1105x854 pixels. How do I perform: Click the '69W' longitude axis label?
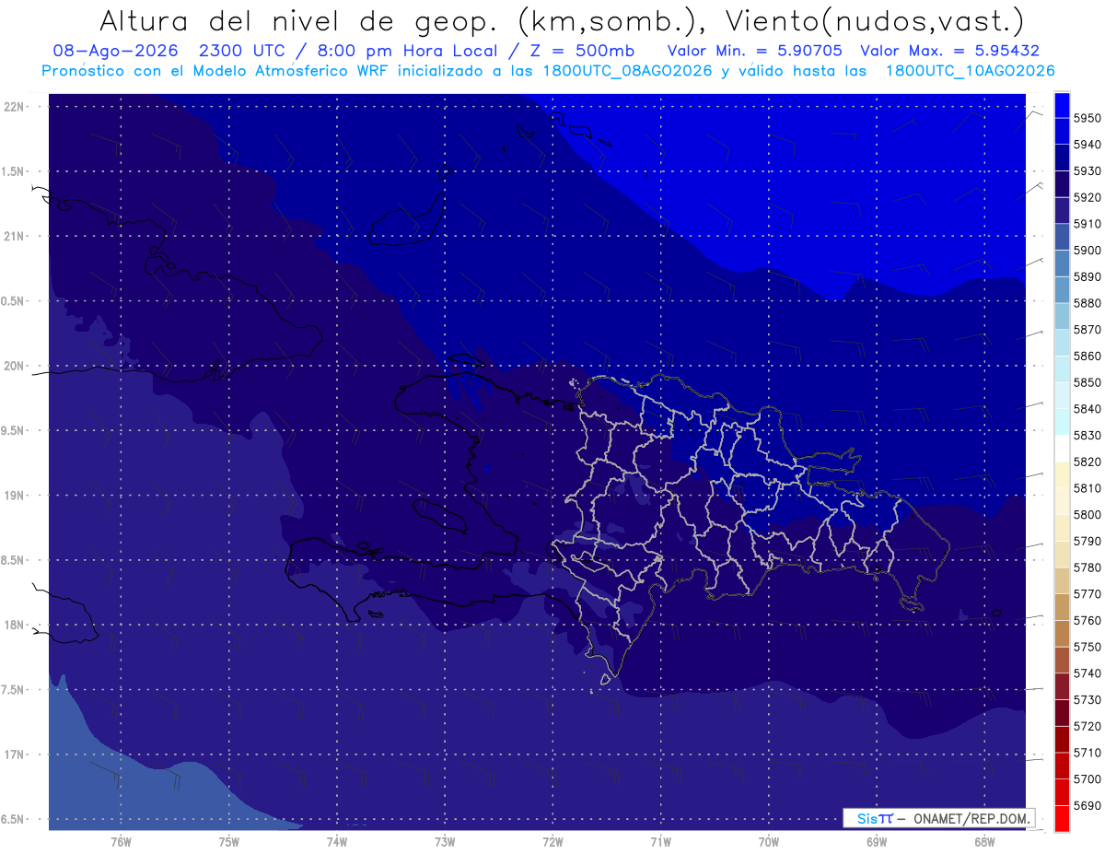[877, 841]
